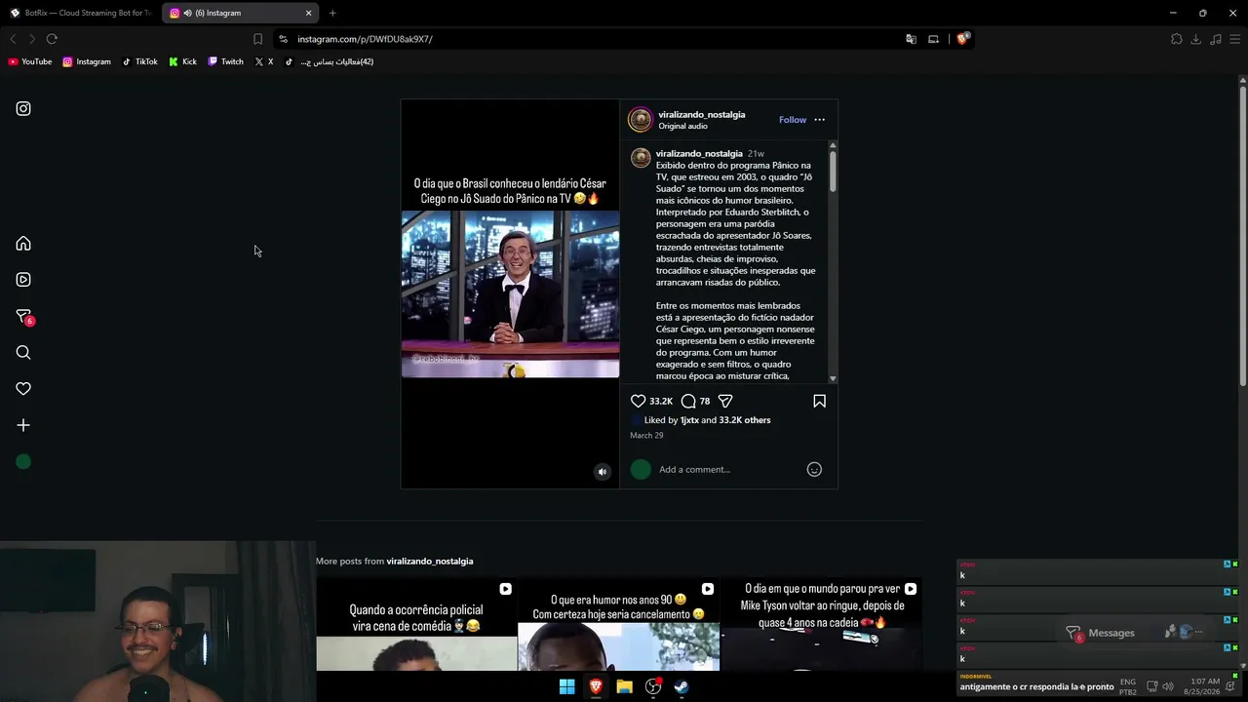
Task: Click the viralizando_nostalgia profile picture in the header
Action: pyautogui.click(x=641, y=120)
